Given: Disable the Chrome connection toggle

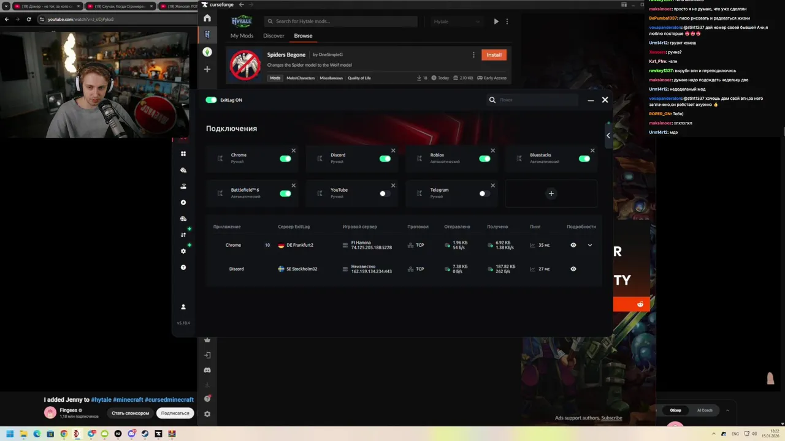Looking at the screenshot, I should tap(285, 159).
